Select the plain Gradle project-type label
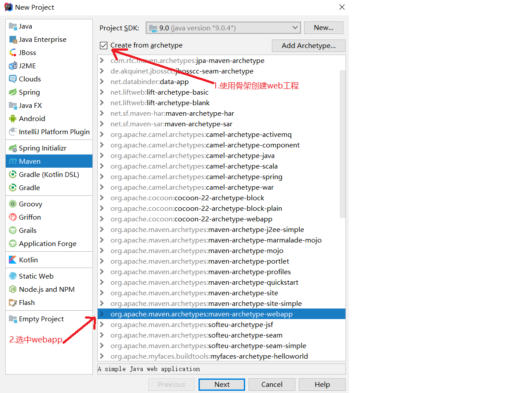Screen dimensions: 507x393 pyautogui.click(x=29, y=187)
